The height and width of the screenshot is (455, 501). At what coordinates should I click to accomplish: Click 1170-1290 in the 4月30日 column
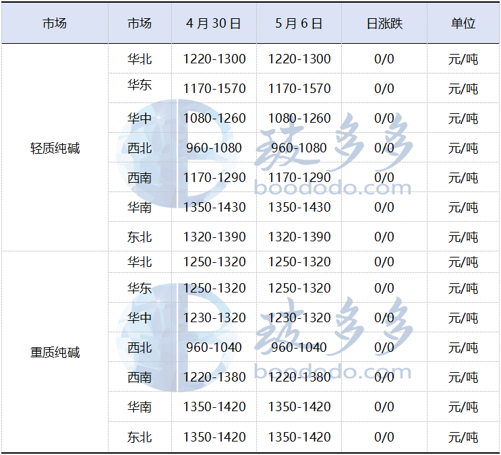214,178
